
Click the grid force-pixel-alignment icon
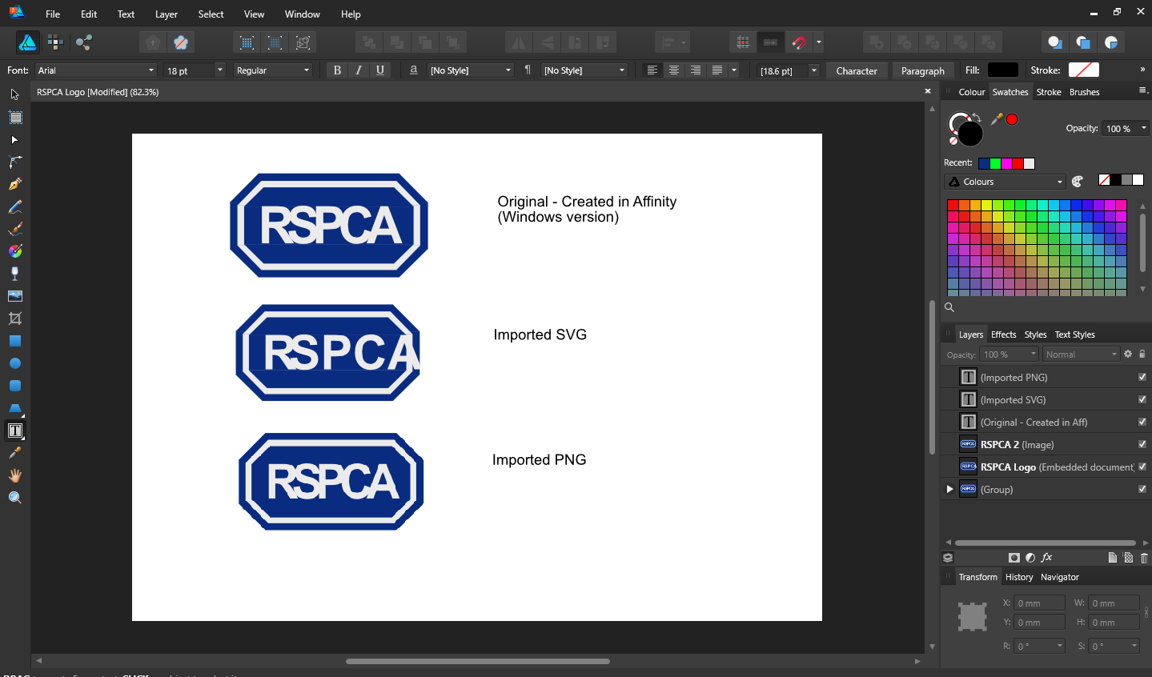743,42
